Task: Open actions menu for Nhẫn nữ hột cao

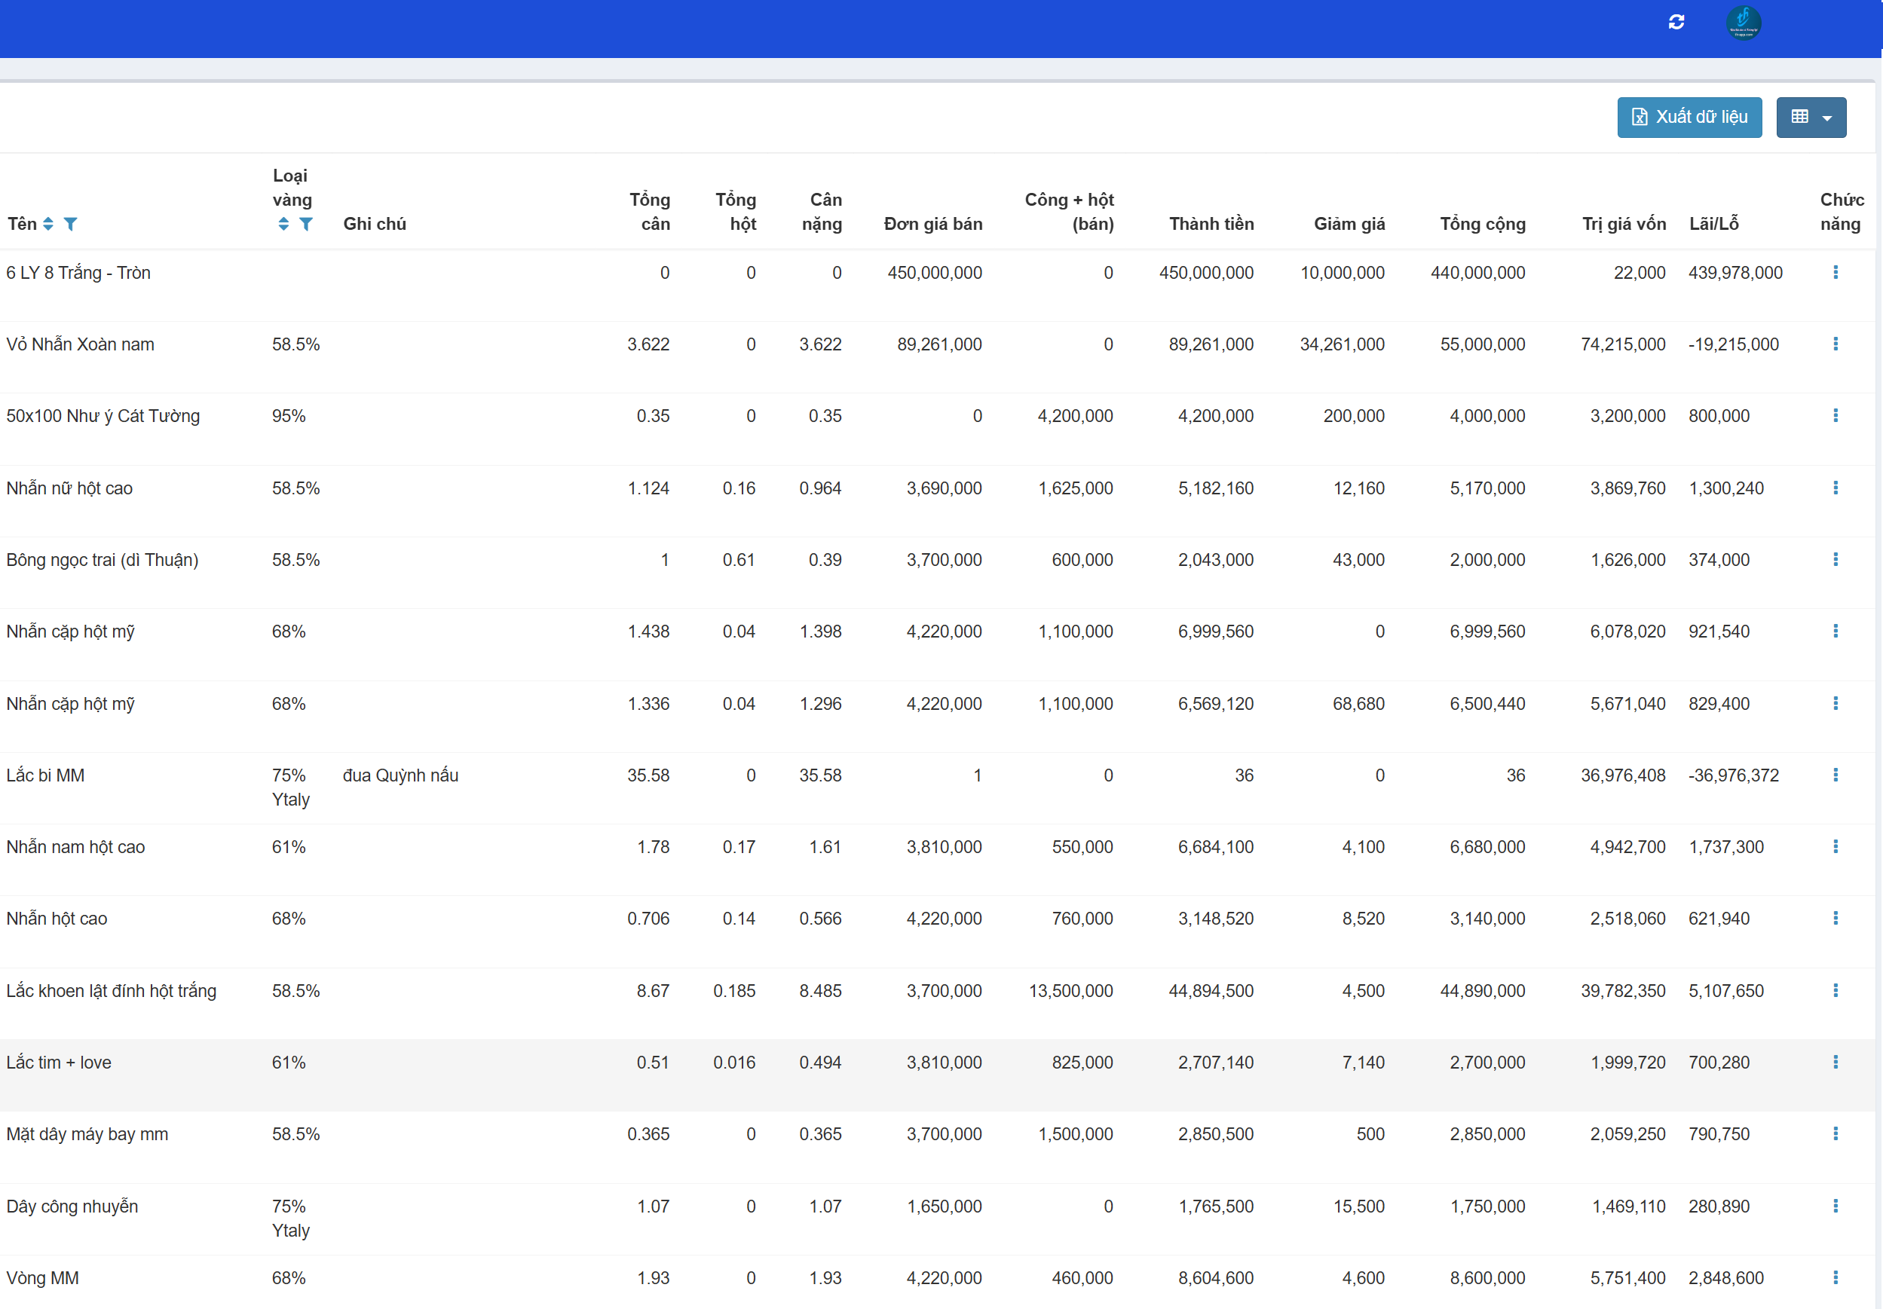Action: click(x=1836, y=488)
